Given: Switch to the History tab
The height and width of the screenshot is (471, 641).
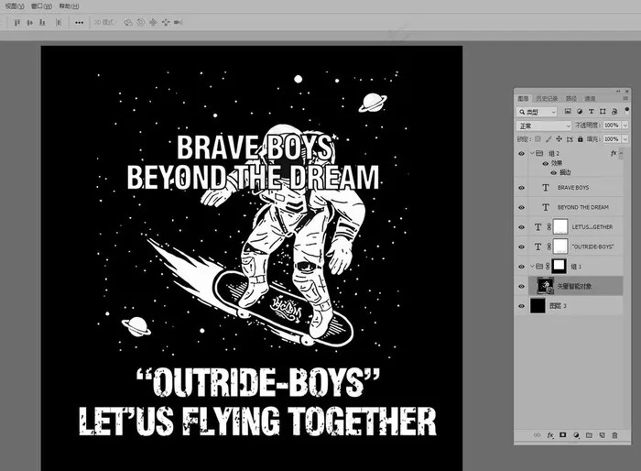Looking at the screenshot, I should click(547, 99).
